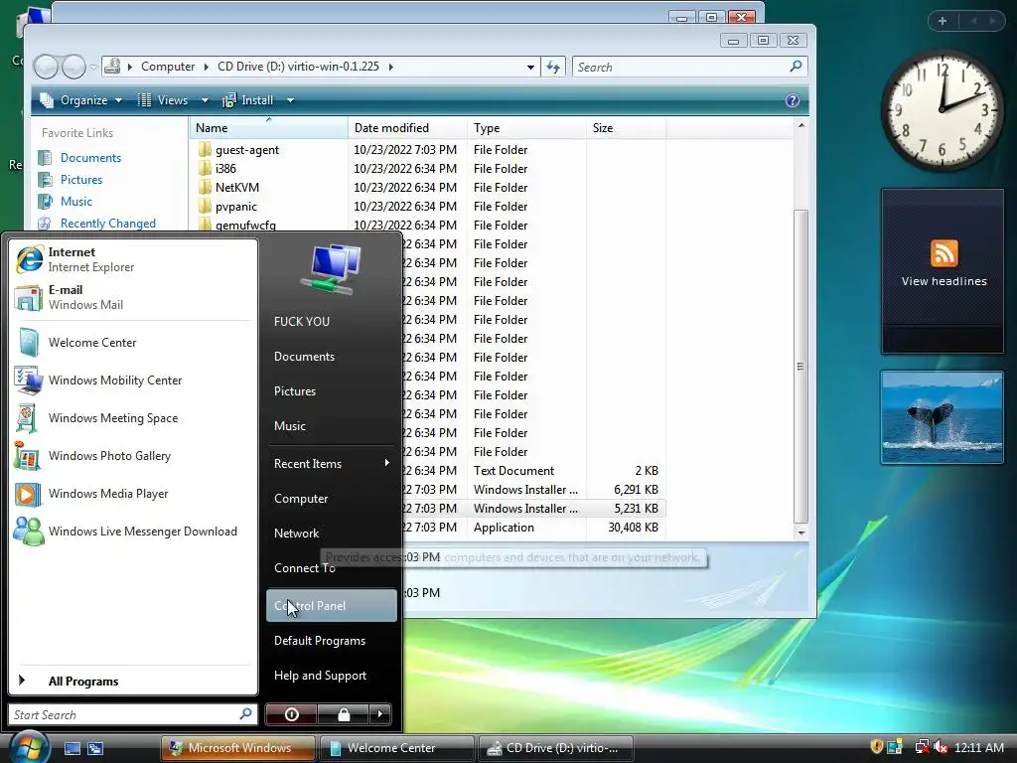Open Control Panel from the Start menu
The image size is (1017, 763).
332,605
